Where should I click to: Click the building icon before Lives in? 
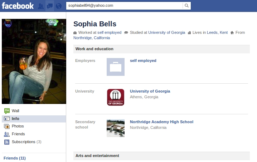[189, 33]
